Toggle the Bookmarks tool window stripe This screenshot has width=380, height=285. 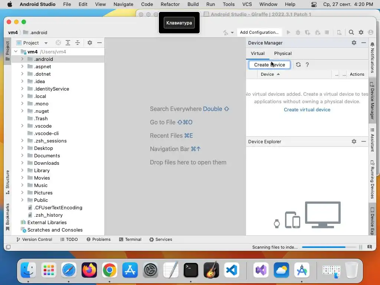click(x=7, y=217)
